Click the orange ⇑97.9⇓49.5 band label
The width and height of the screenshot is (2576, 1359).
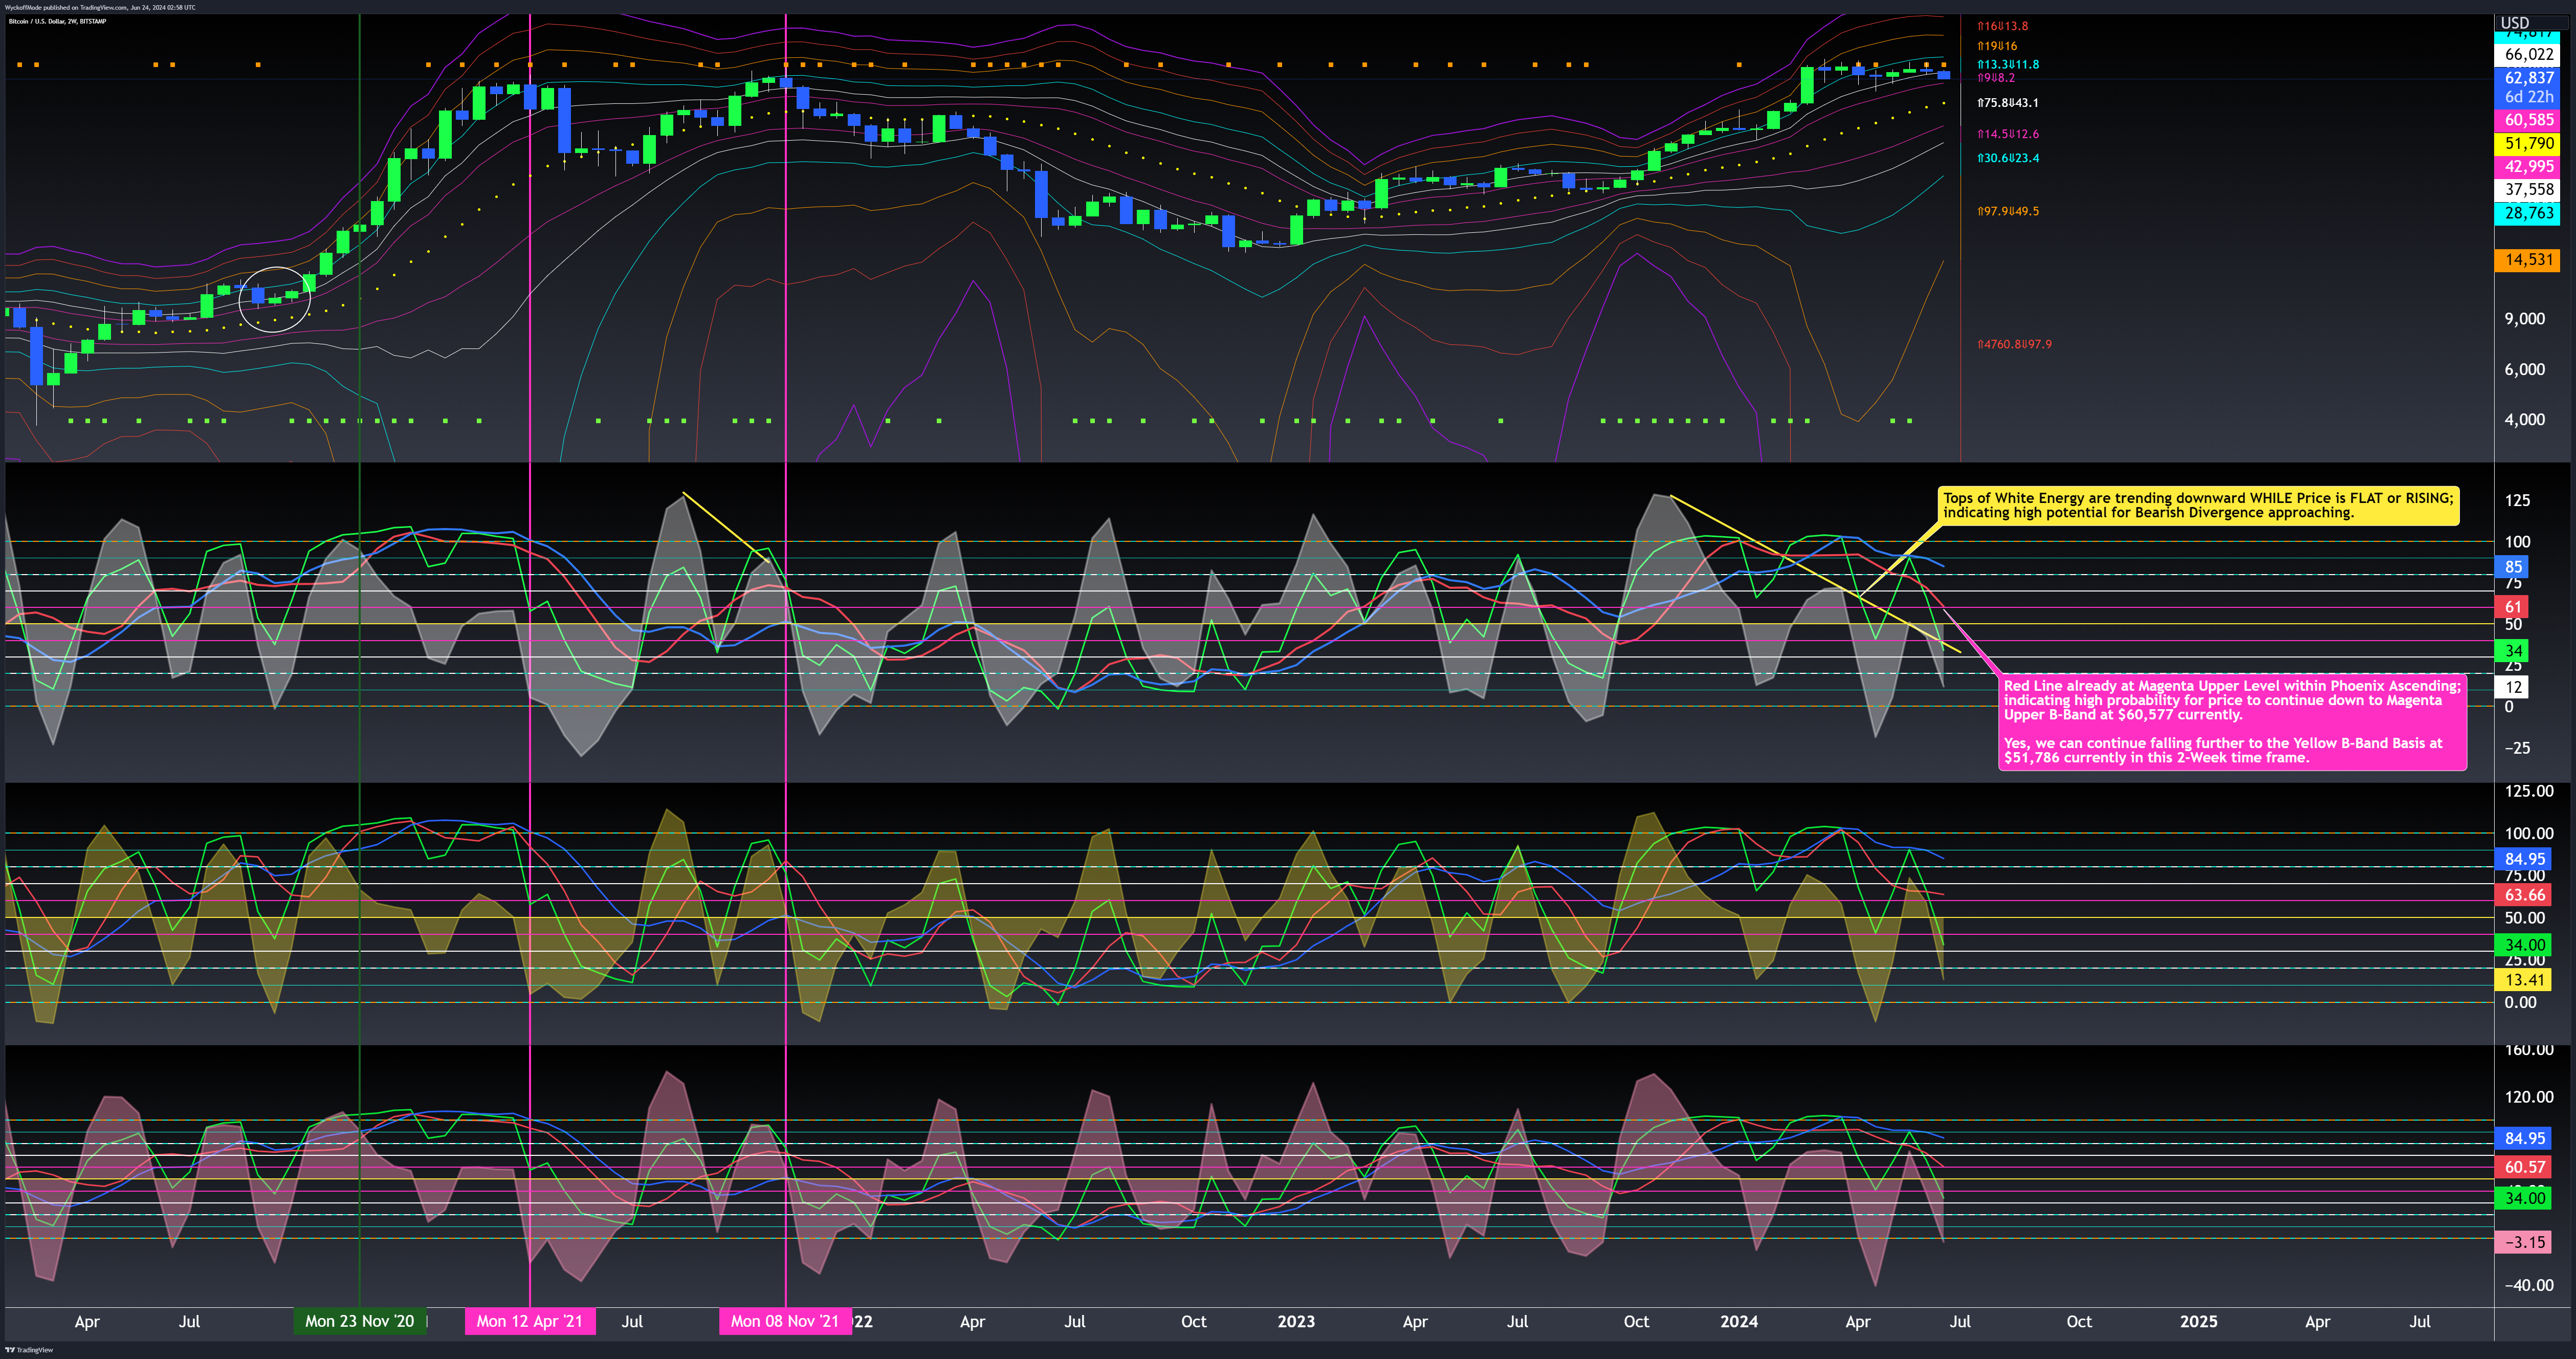[x=2007, y=211]
